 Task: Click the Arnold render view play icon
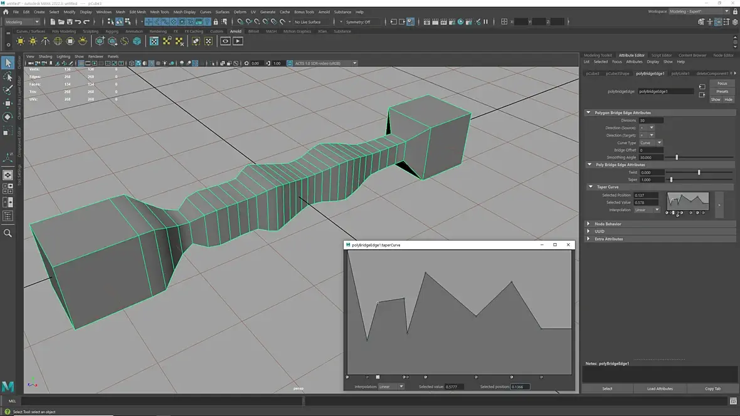tap(238, 41)
